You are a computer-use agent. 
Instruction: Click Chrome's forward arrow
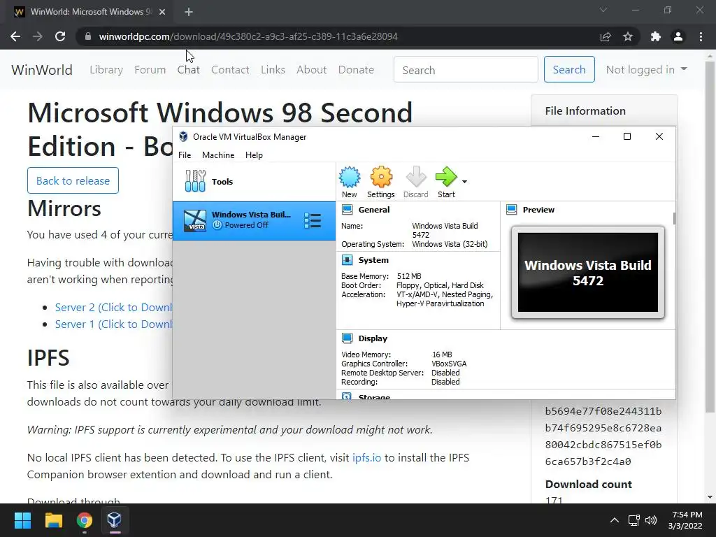pyautogui.click(x=38, y=36)
